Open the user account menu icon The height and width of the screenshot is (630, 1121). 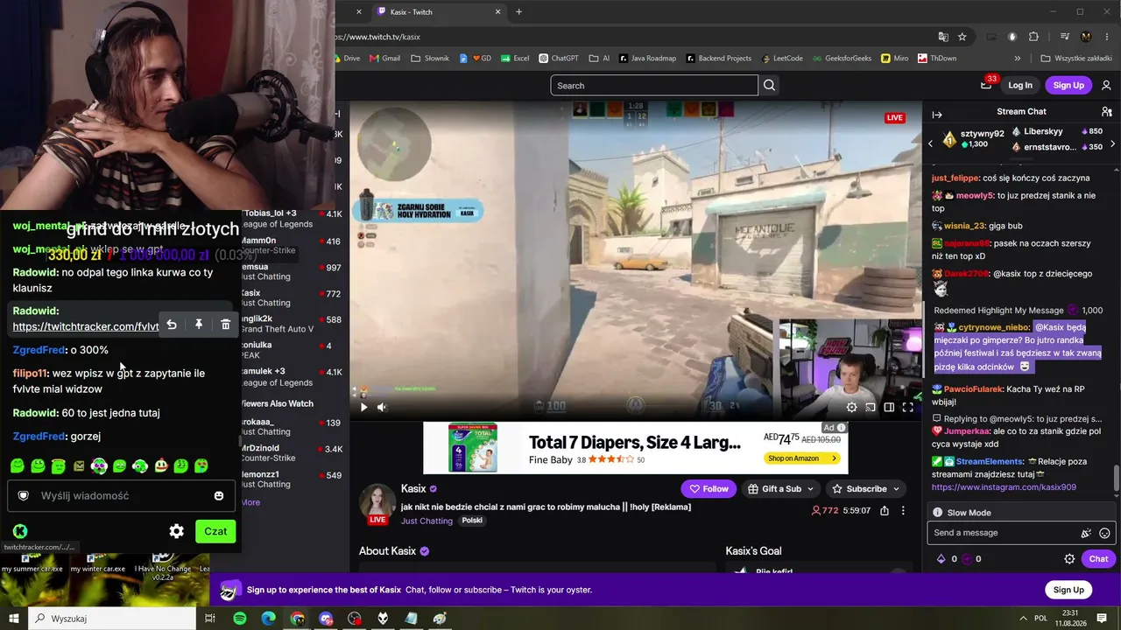point(1106,85)
